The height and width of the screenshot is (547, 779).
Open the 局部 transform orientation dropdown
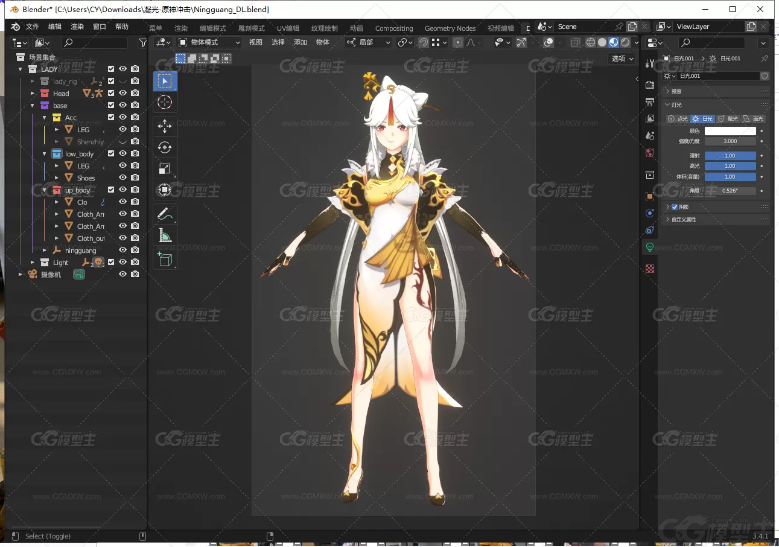click(368, 42)
